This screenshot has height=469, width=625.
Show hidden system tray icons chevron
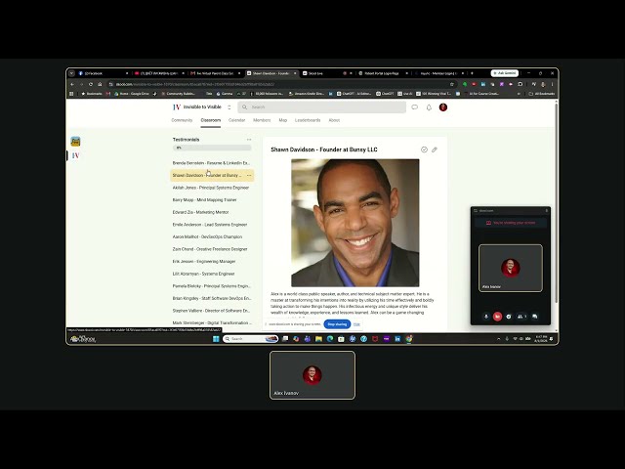click(499, 339)
